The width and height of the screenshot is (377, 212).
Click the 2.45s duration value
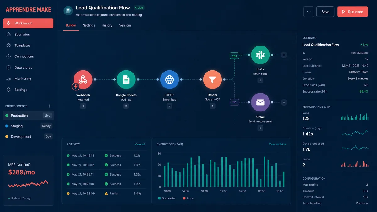pyautogui.click(x=137, y=193)
